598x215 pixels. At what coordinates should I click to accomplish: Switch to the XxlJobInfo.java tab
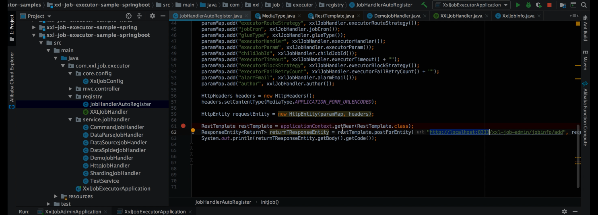(518, 16)
